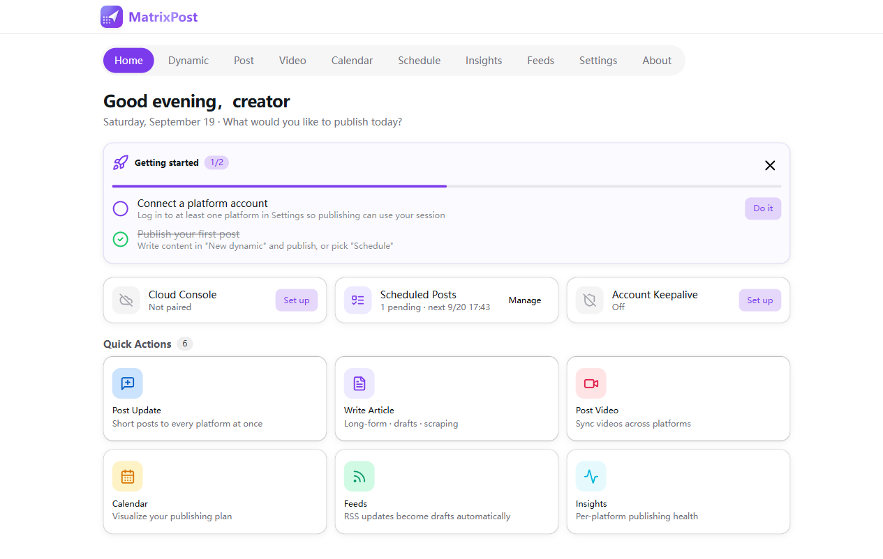883x559 pixels.
Task: Click the "Good evening, creator" heading
Action: 197,102
